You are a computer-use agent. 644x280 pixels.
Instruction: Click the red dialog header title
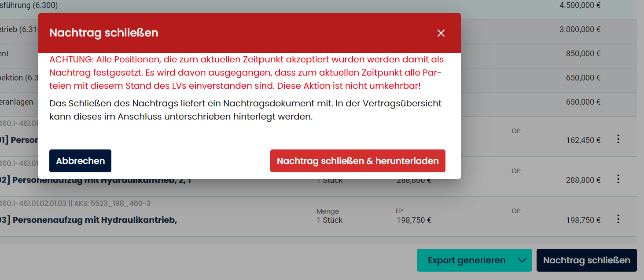click(103, 33)
